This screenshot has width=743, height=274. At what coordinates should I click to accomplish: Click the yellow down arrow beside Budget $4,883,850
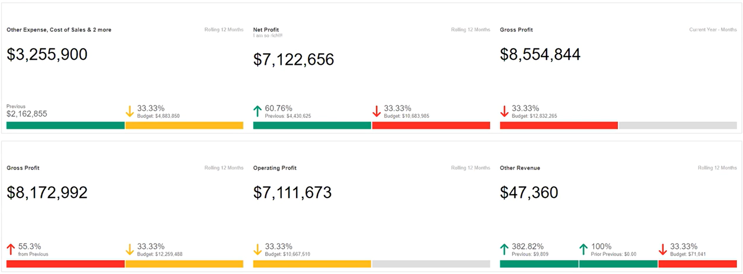130,111
